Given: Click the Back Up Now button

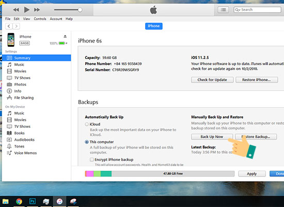Looking at the screenshot, I should (x=212, y=137).
